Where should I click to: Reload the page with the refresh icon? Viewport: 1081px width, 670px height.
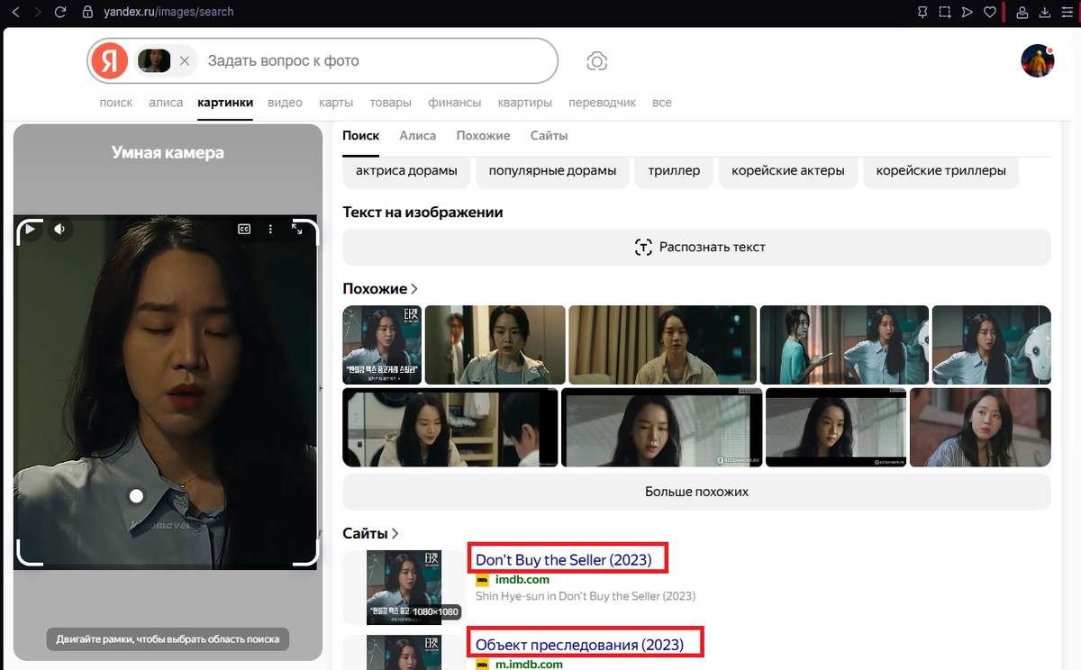[60, 13]
